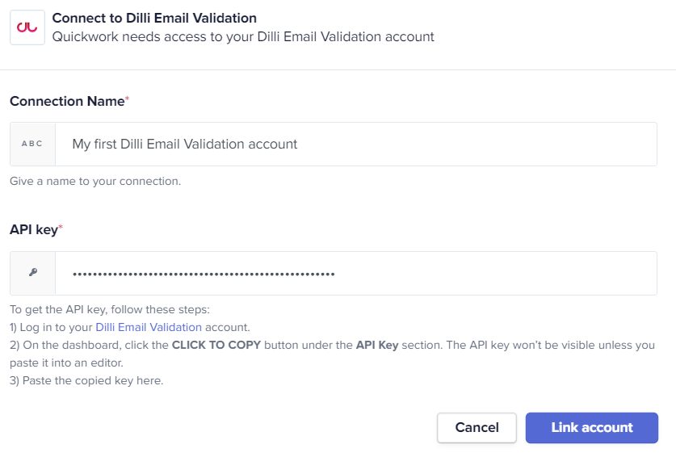Click the red asterisk beside Connection Name
676x457 pixels.
pos(127,99)
